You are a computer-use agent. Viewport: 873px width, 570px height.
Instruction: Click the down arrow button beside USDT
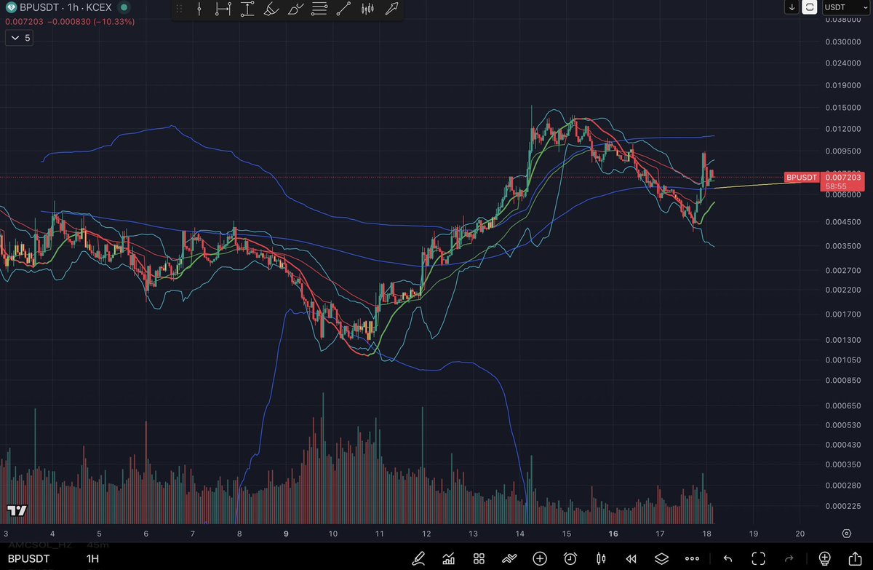coord(792,7)
